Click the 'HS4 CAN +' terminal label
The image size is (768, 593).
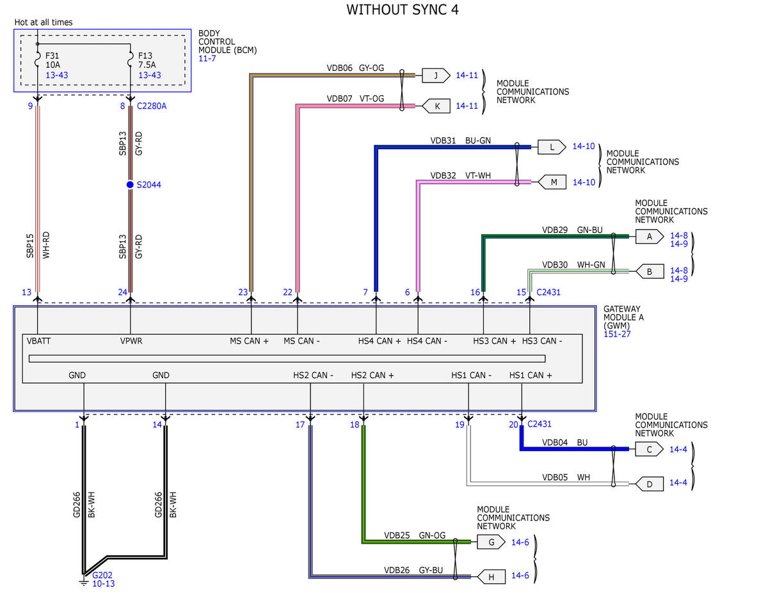click(x=380, y=341)
